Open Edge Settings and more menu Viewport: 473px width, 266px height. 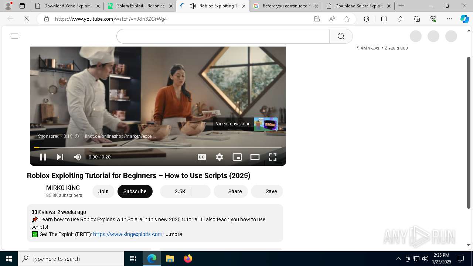coord(449,19)
